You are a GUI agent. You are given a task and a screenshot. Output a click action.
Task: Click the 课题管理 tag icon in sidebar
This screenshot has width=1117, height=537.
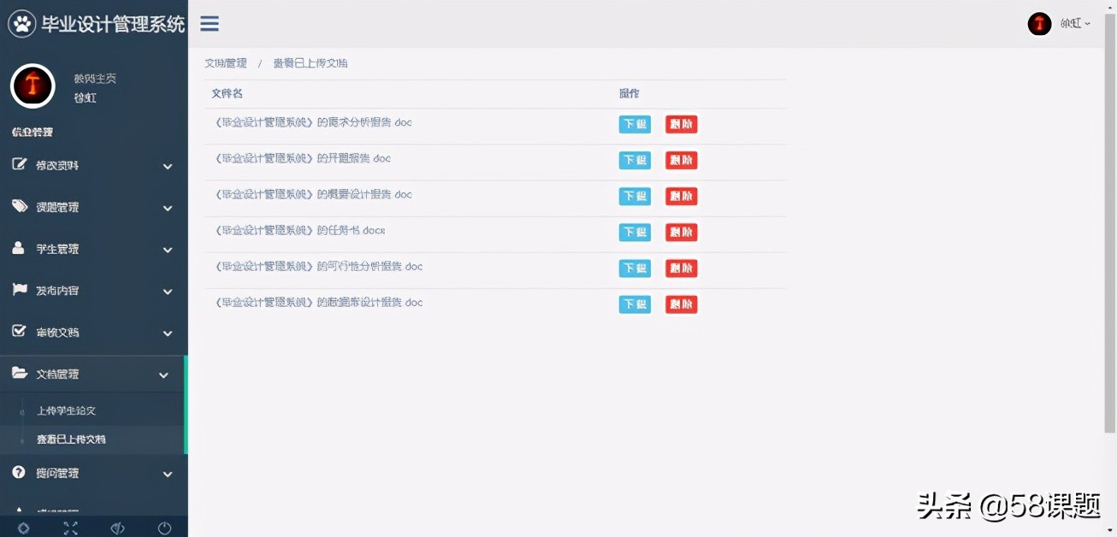(21, 207)
